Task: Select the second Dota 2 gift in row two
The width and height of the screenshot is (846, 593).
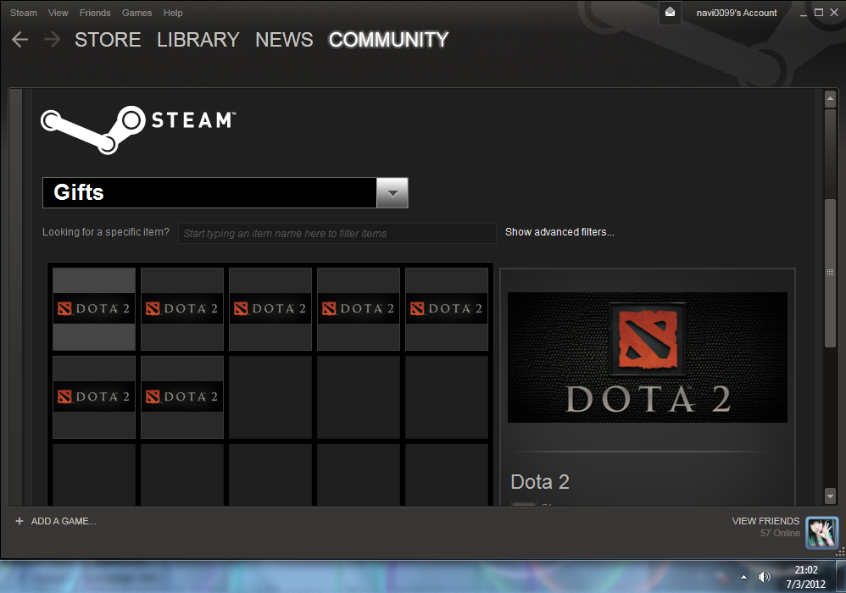Action: [x=182, y=397]
